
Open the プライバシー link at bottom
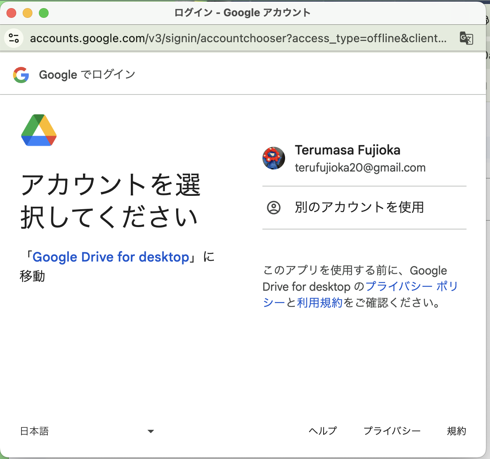pyautogui.click(x=392, y=431)
